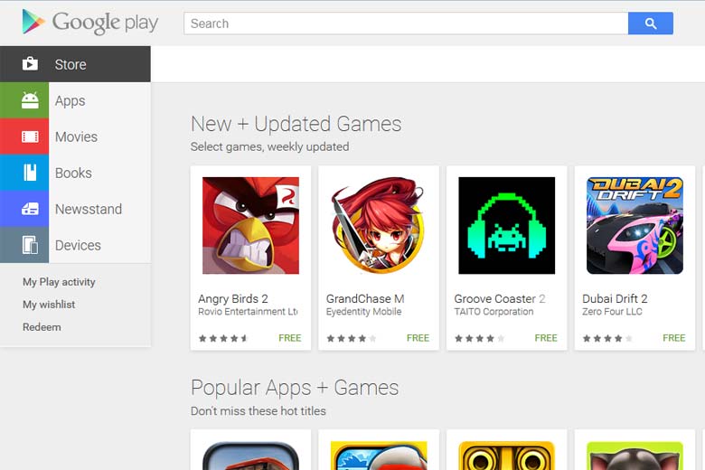Click the blue search magnifier button
This screenshot has height=470, width=705.
coord(650,23)
